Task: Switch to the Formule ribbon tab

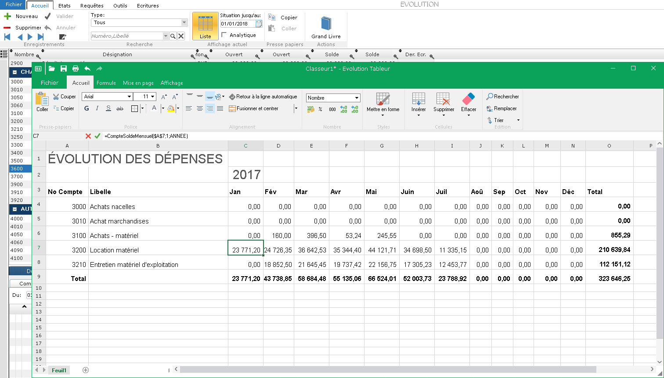Action: pos(106,83)
